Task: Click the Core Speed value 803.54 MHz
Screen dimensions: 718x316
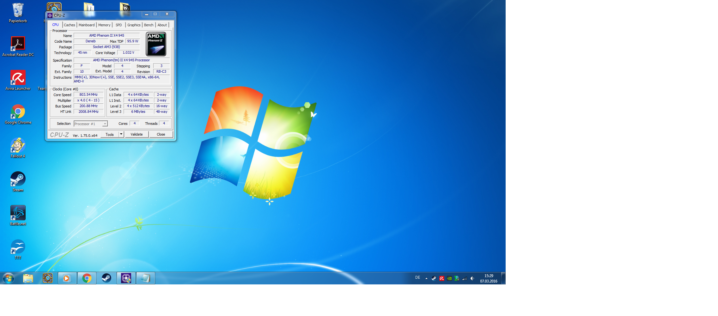Action: 88,94
